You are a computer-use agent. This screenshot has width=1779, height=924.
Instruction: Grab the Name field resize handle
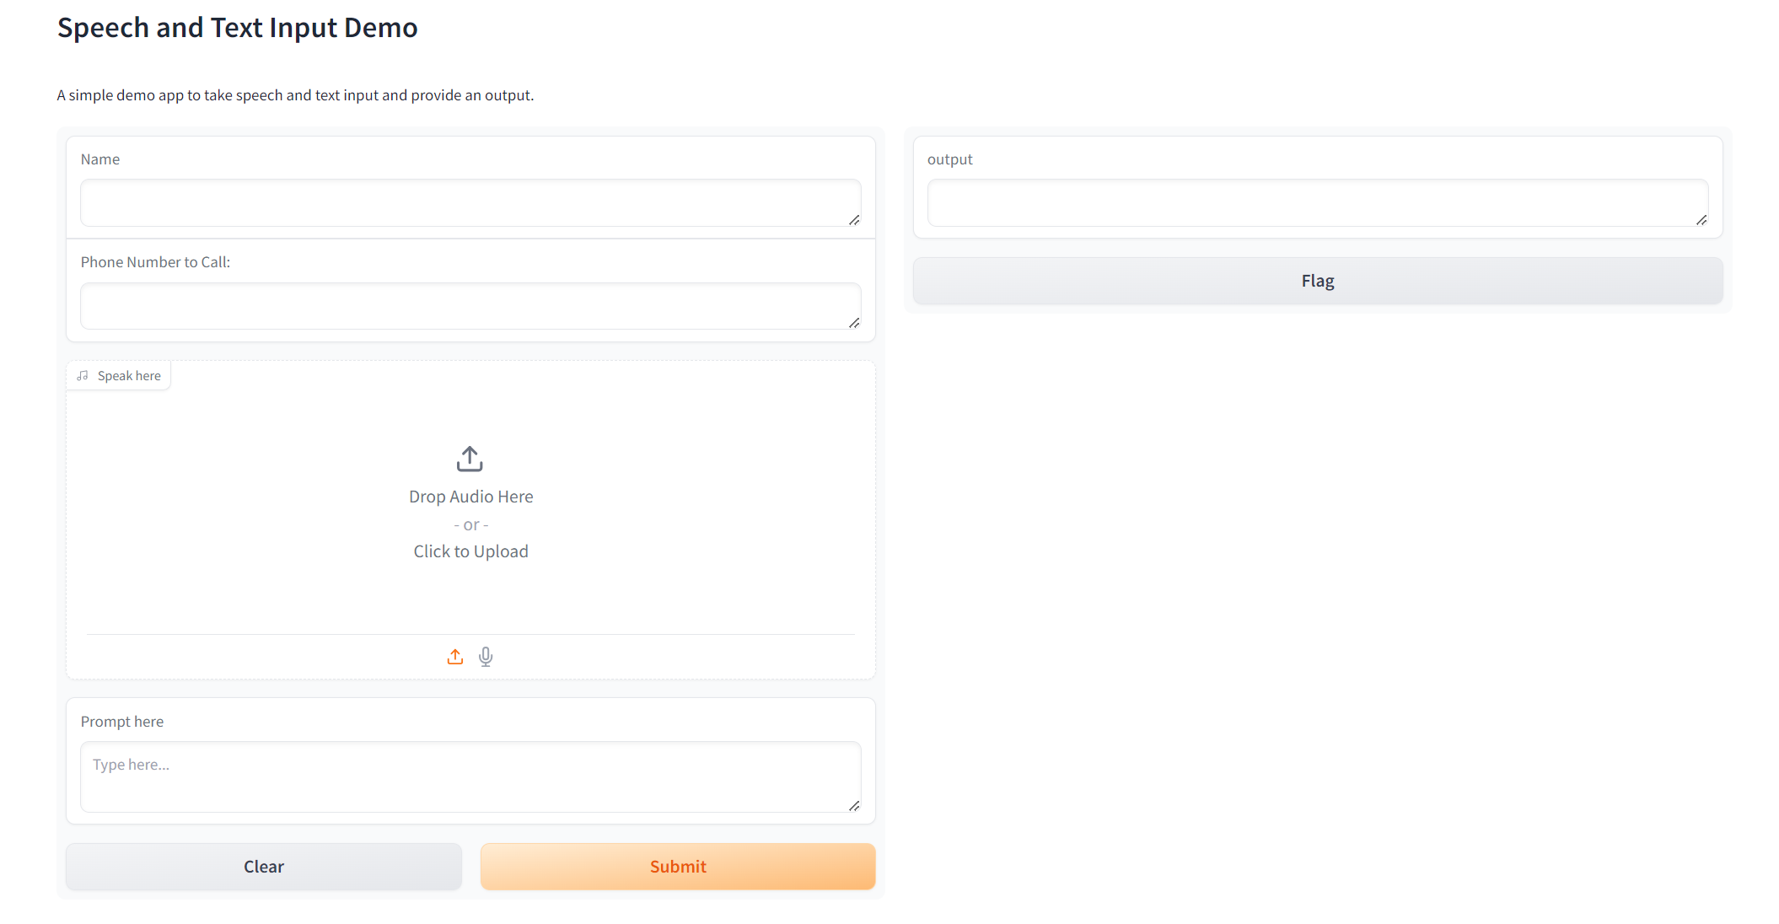[x=854, y=220]
